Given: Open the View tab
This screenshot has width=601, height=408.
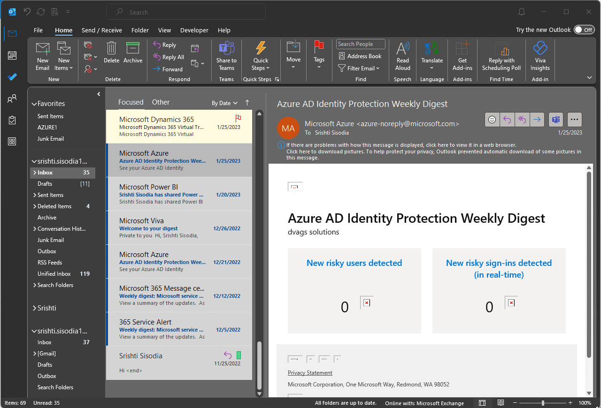Looking at the screenshot, I should [164, 30].
